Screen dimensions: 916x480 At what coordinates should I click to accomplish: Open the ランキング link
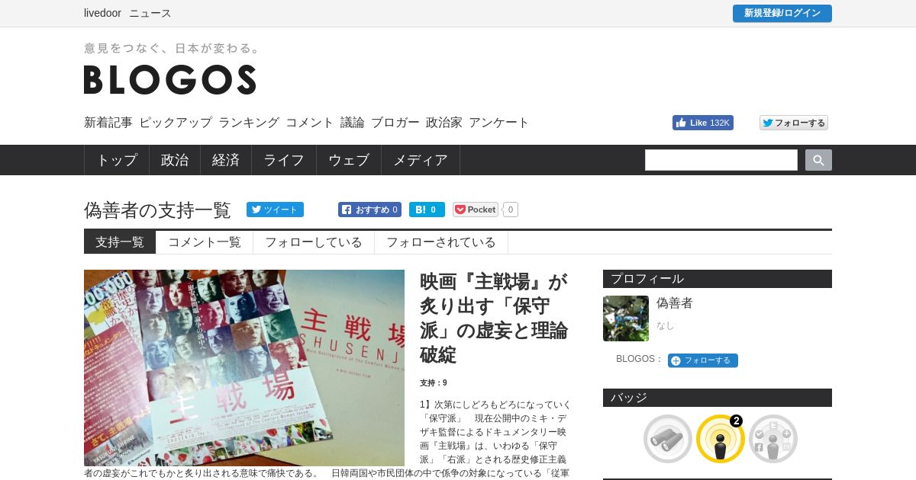point(249,123)
